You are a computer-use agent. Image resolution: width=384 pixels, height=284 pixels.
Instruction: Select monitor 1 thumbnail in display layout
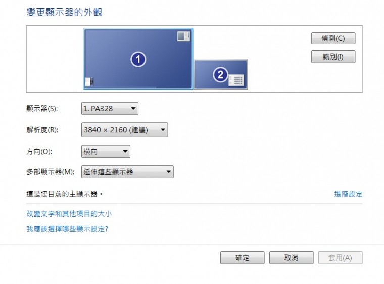point(138,59)
